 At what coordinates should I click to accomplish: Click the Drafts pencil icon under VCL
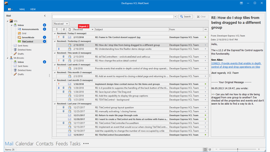tap(15, 54)
